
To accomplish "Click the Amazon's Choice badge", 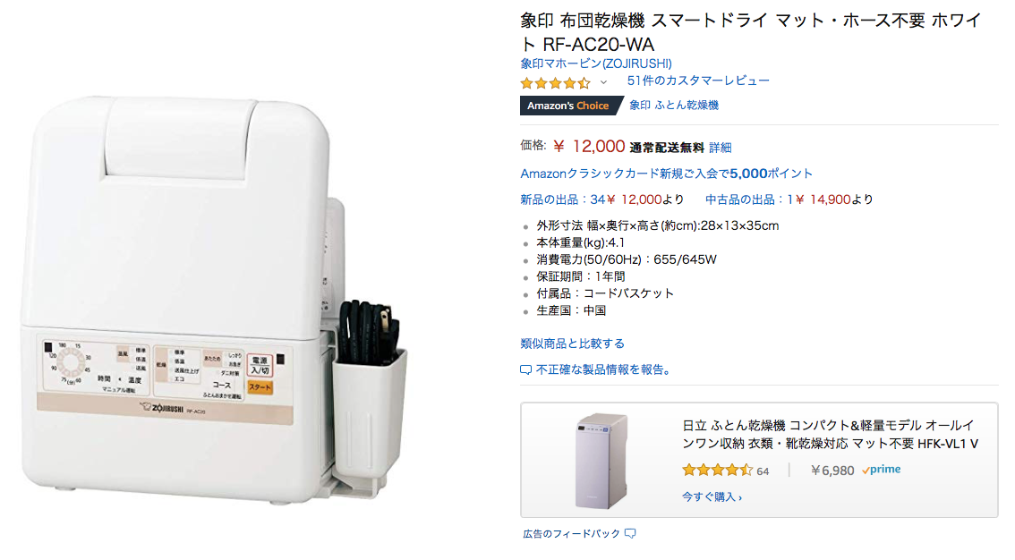I will [567, 106].
